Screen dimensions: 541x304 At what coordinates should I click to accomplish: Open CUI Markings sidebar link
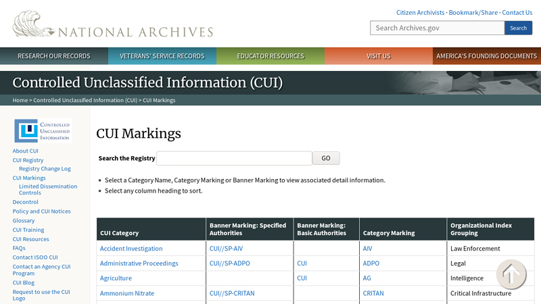(29, 178)
